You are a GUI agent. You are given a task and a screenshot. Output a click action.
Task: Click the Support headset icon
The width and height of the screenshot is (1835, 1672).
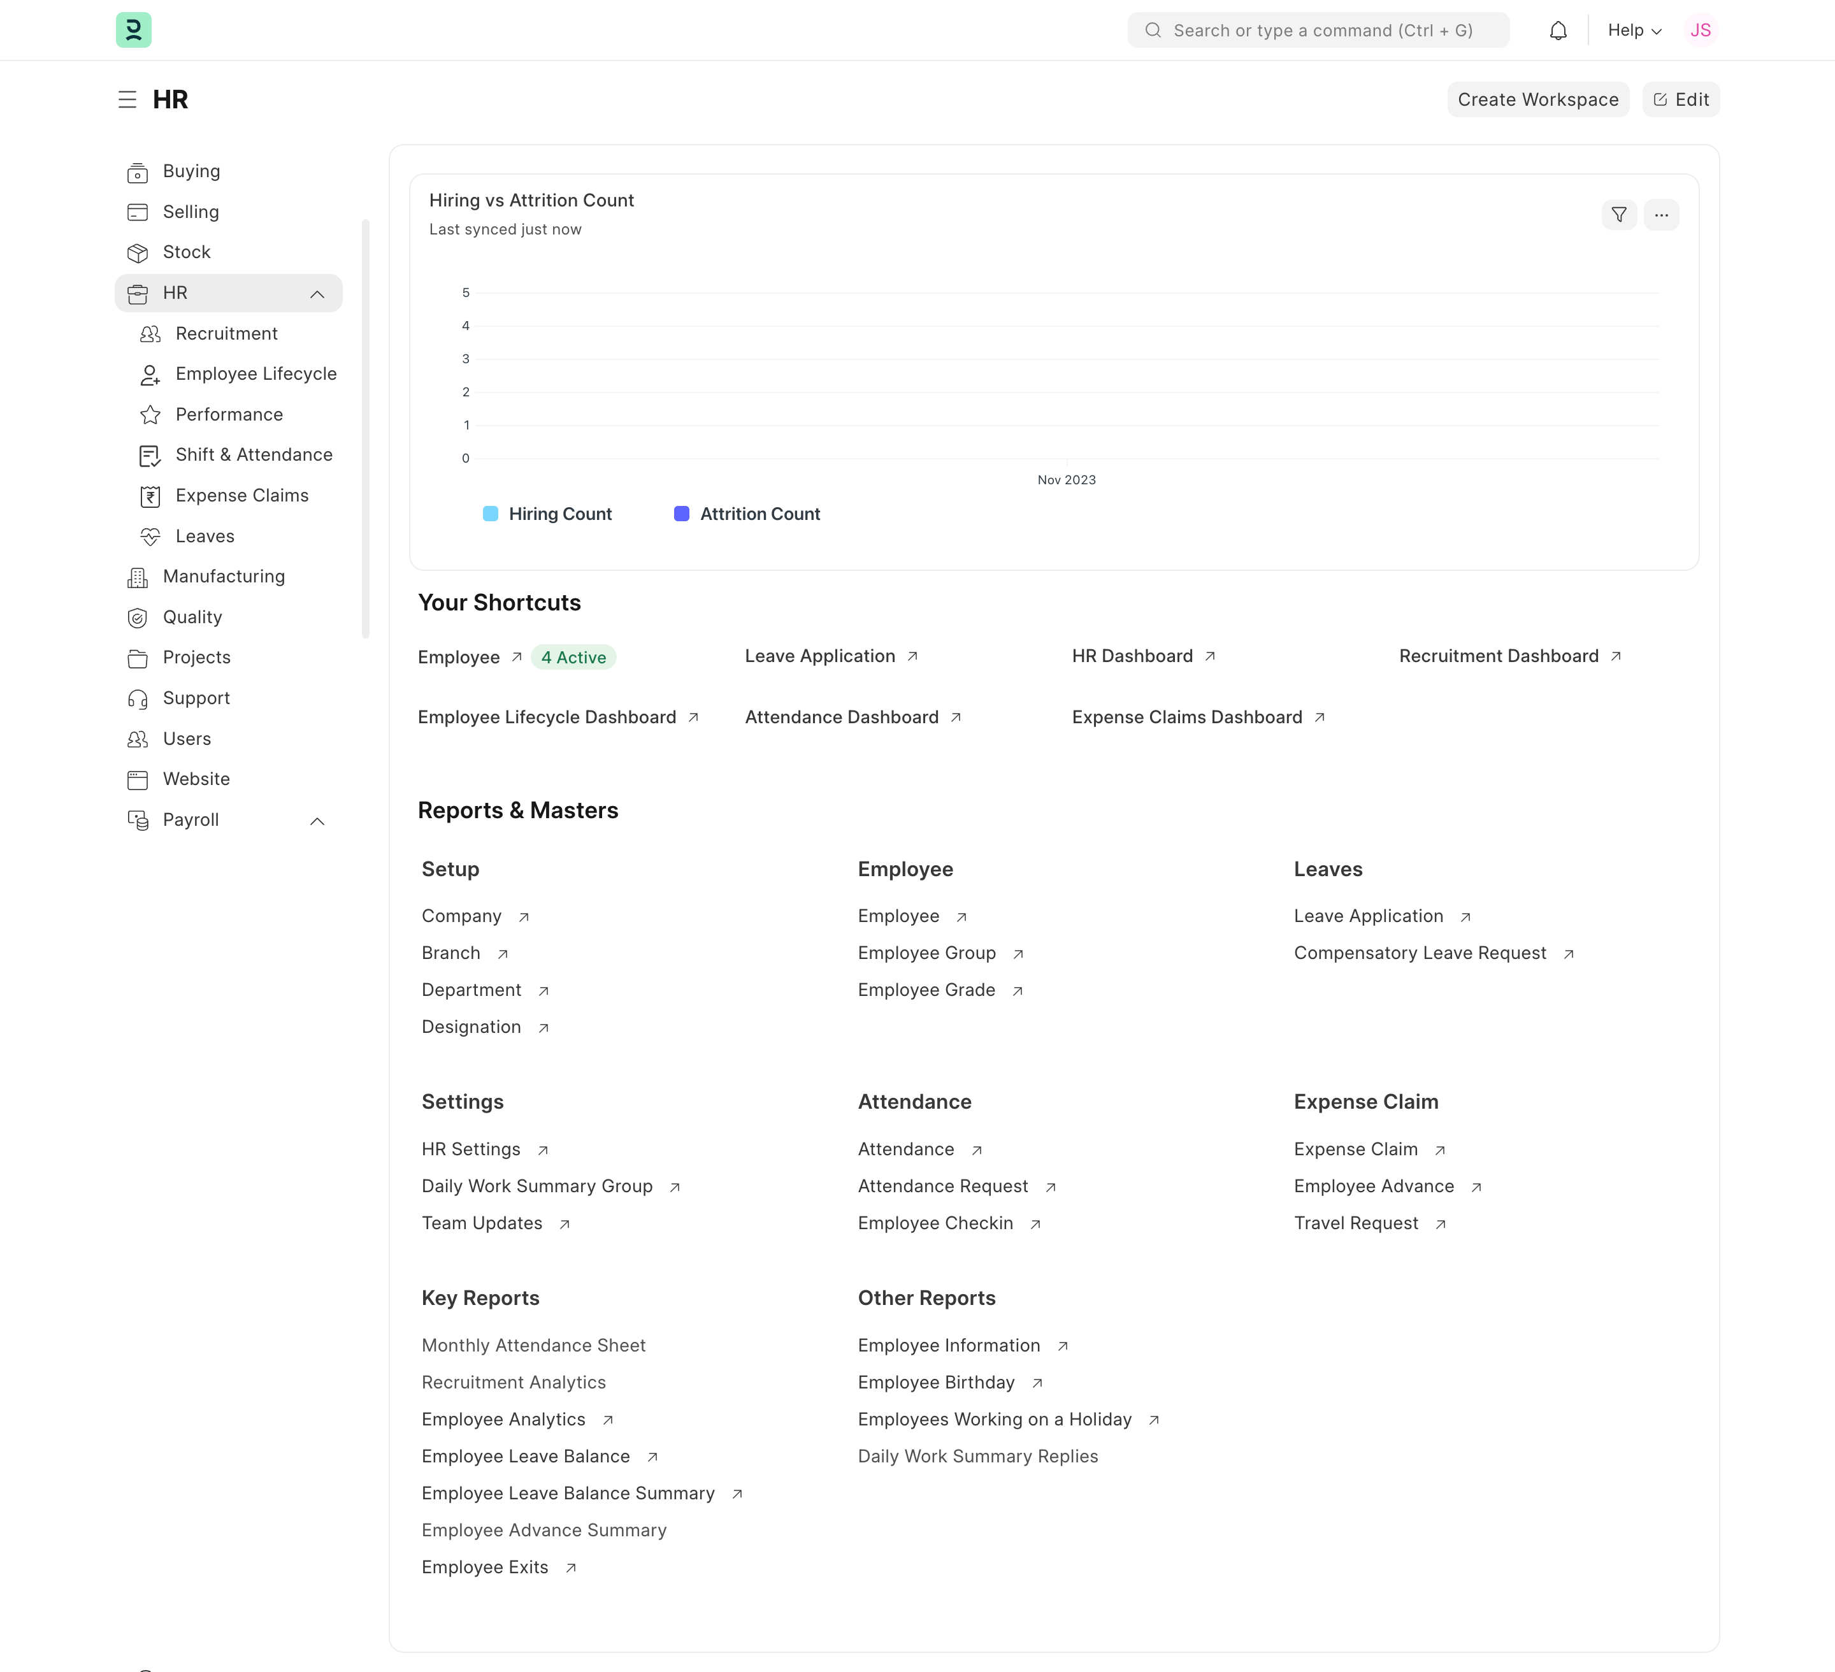[138, 698]
